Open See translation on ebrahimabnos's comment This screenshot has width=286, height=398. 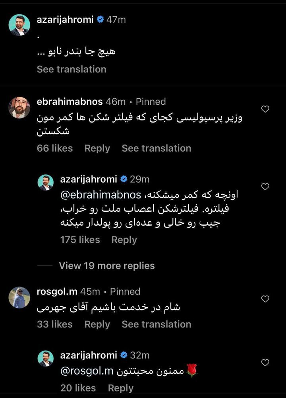point(157,148)
